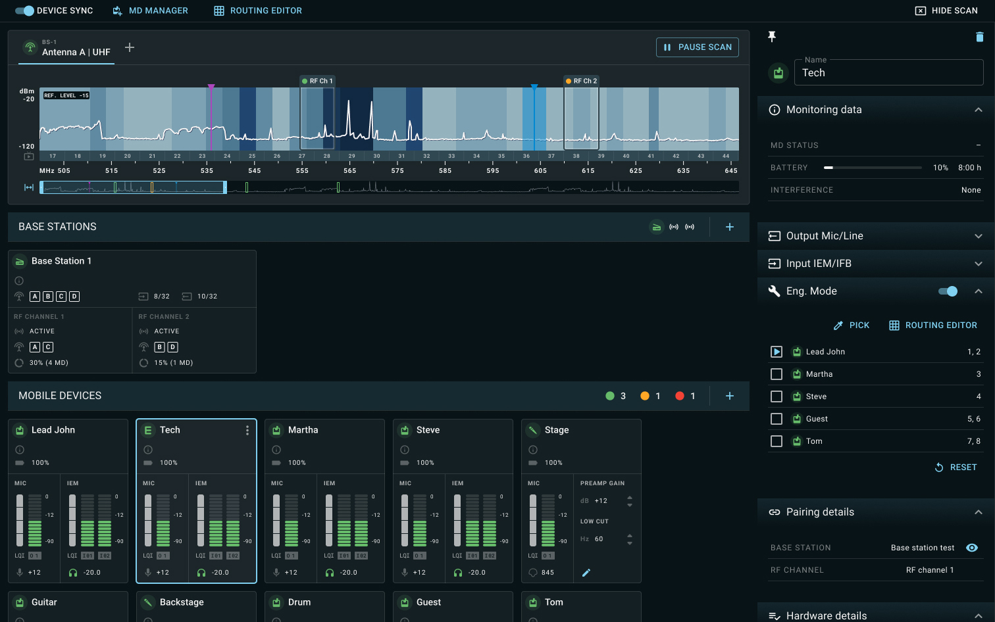Click the Reset link in Eng. Mode panel
This screenshot has height=622, width=995.
click(956, 467)
